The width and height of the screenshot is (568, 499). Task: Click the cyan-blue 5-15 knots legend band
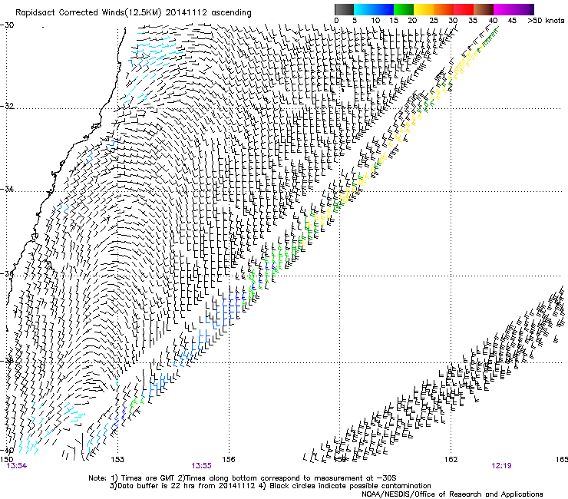click(374, 9)
